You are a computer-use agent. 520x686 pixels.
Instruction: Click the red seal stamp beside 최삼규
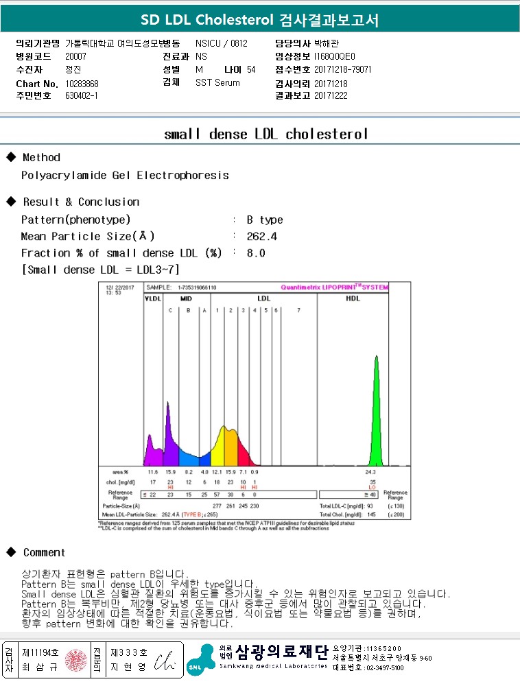pos(72,659)
